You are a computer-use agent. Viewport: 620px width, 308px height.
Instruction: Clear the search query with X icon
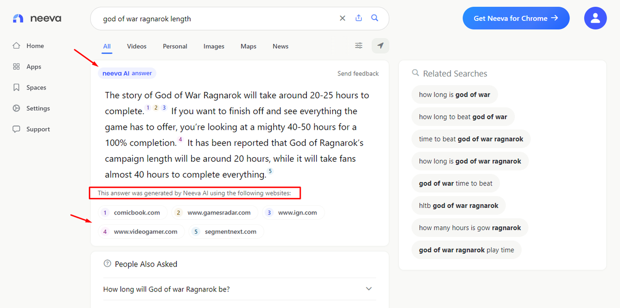[343, 18]
